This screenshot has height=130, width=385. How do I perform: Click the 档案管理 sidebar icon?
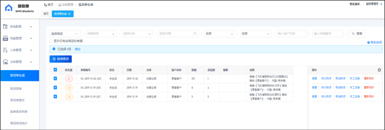[x=5, y=38]
